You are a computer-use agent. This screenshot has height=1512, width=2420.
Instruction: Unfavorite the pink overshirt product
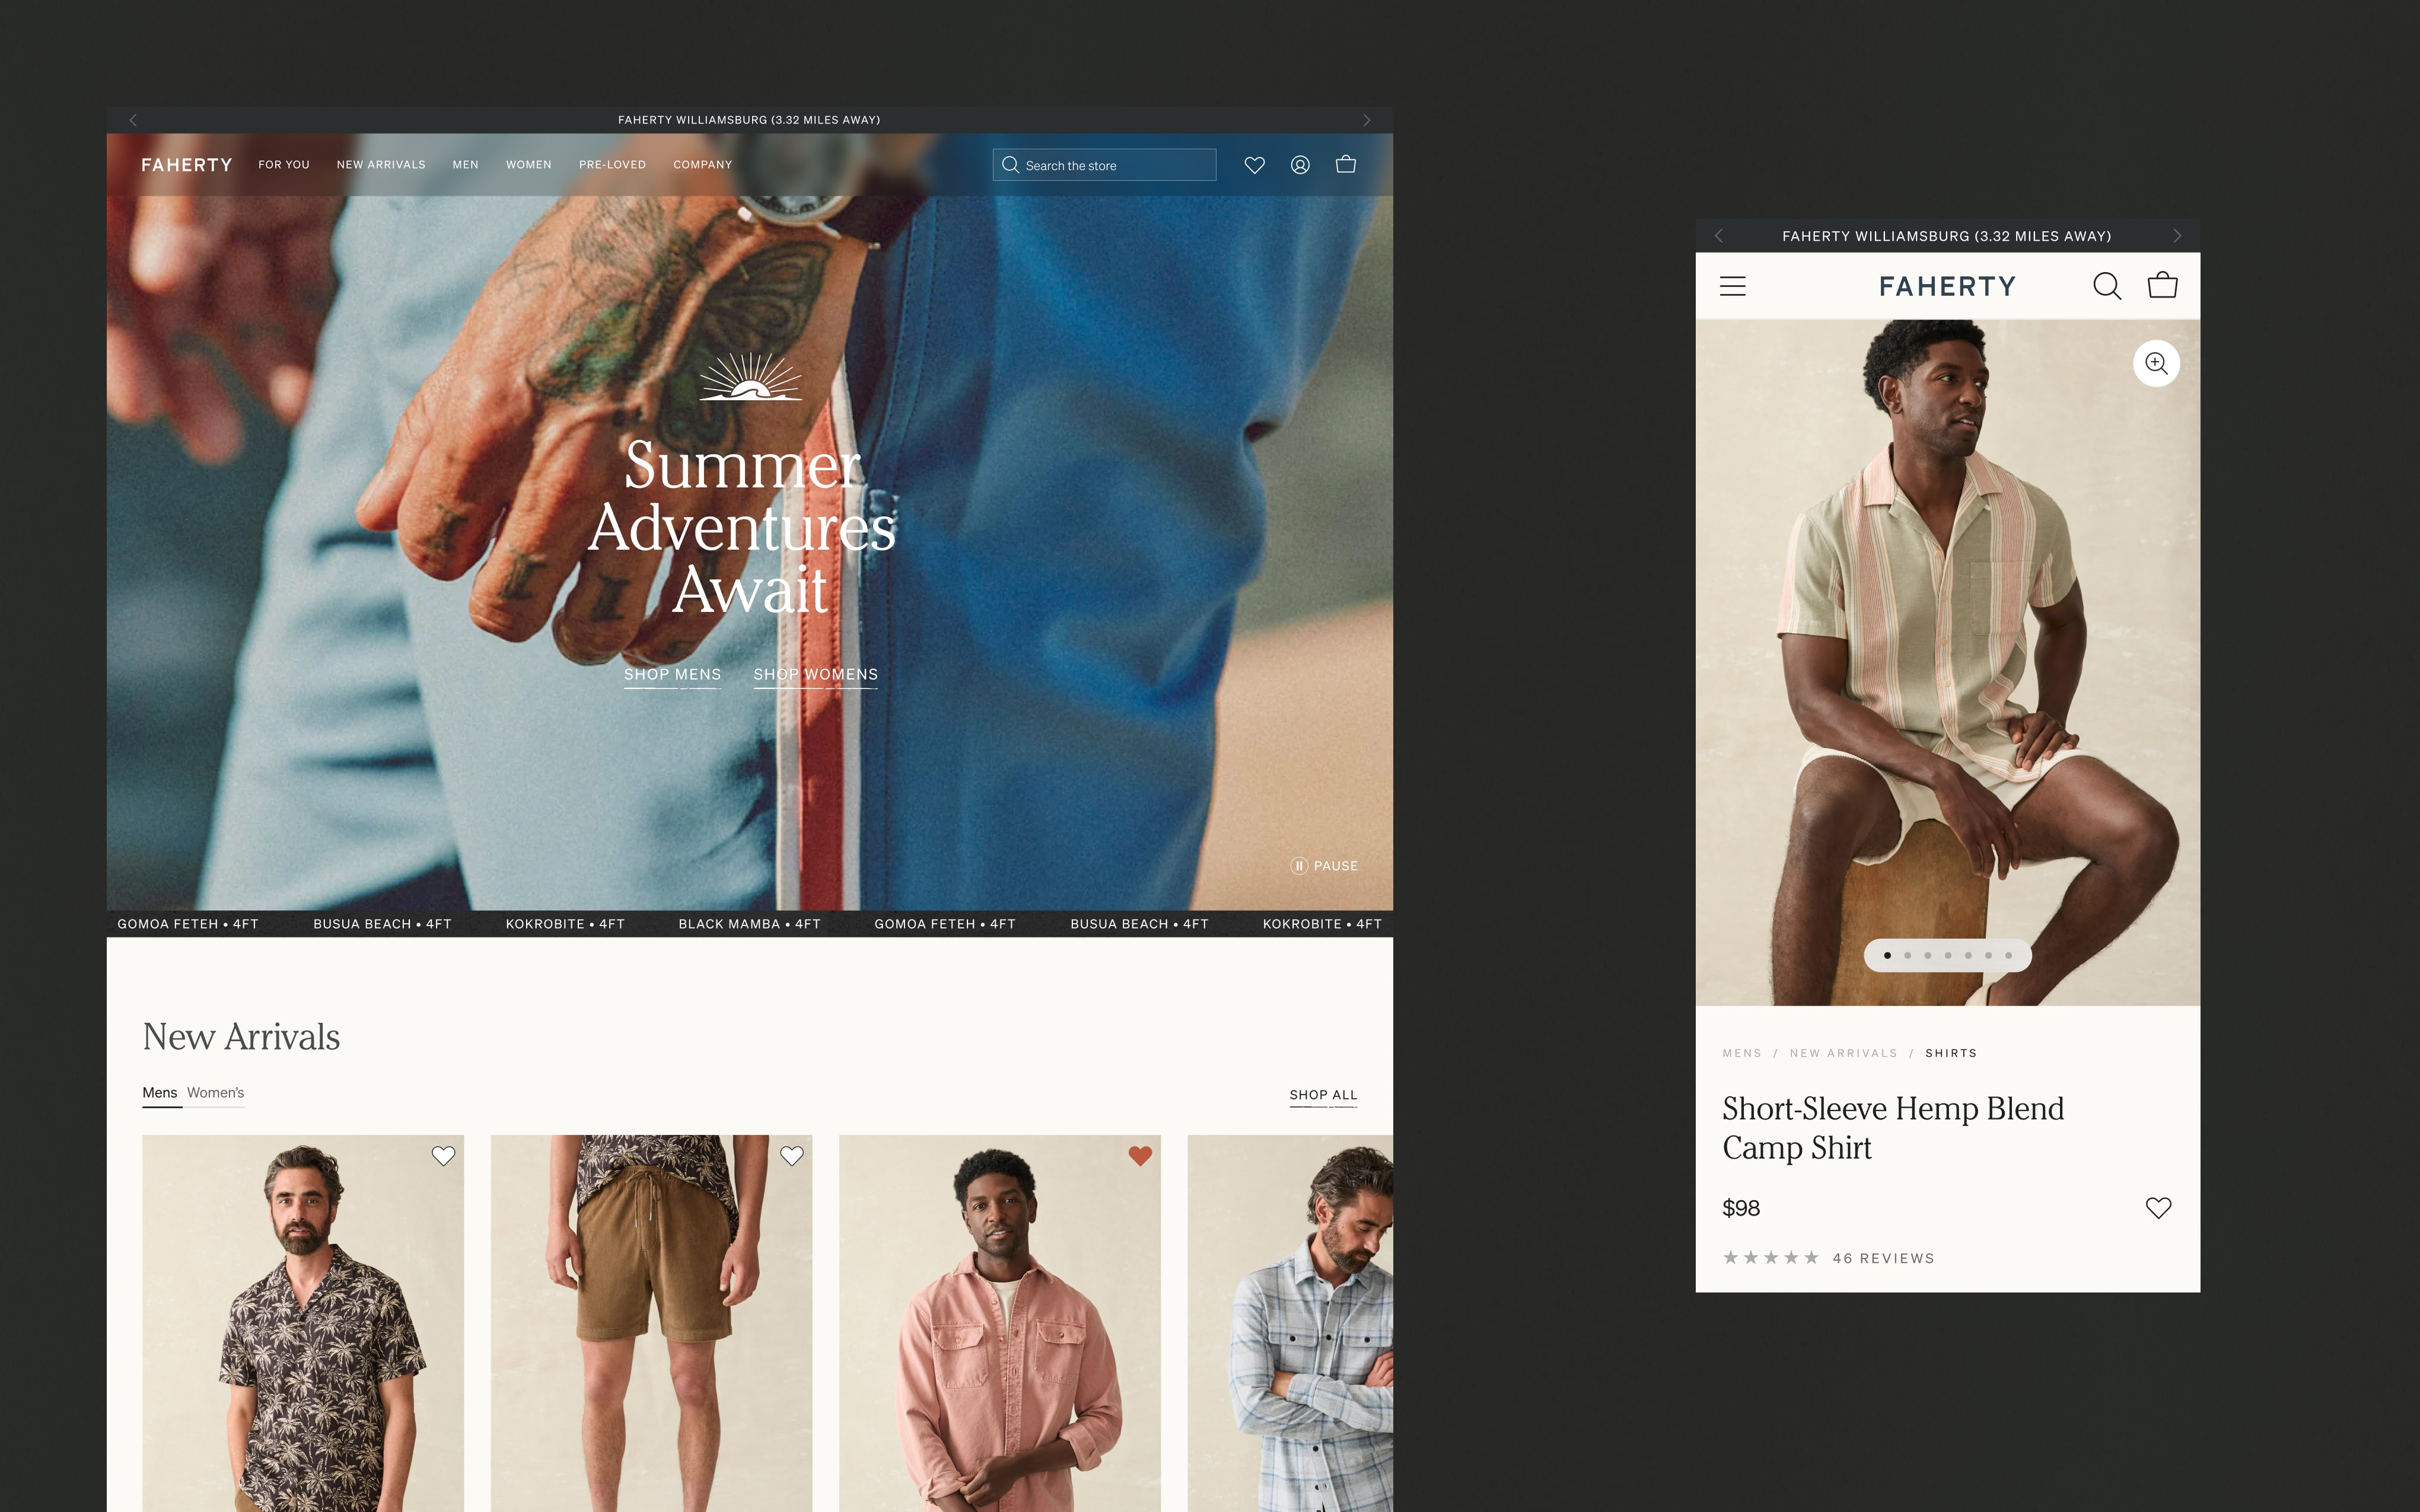[1140, 1156]
